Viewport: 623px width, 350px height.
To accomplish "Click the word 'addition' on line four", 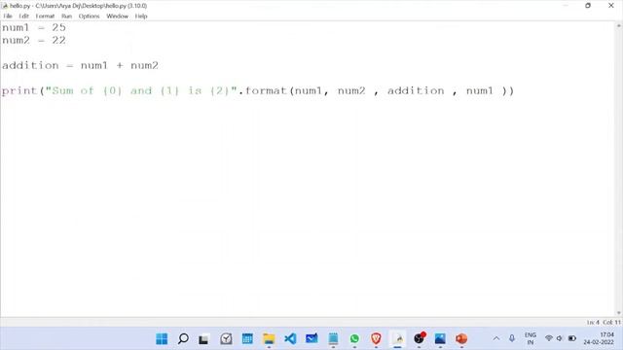I will [30, 65].
